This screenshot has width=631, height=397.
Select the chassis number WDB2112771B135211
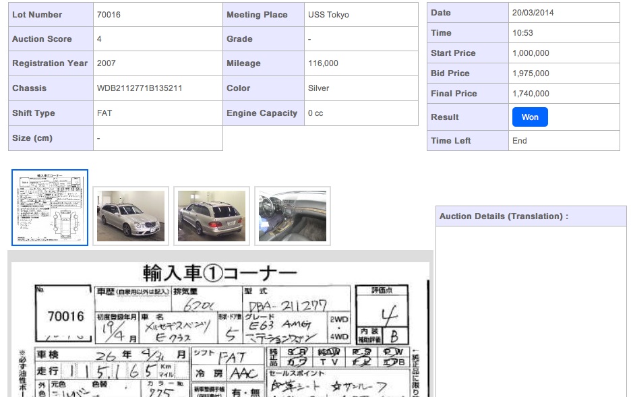pyautogui.click(x=140, y=88)
